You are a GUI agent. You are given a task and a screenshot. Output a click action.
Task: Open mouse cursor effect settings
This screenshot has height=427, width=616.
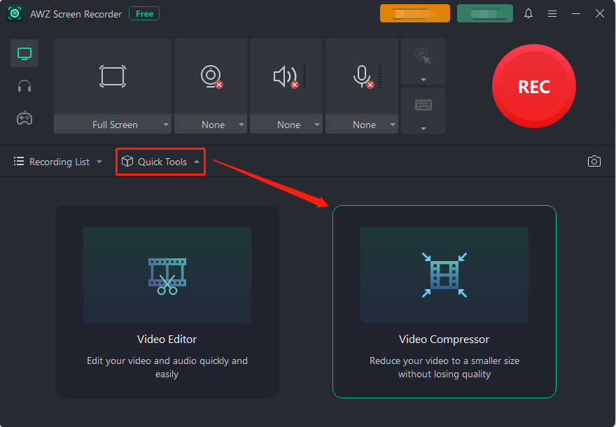423,61
